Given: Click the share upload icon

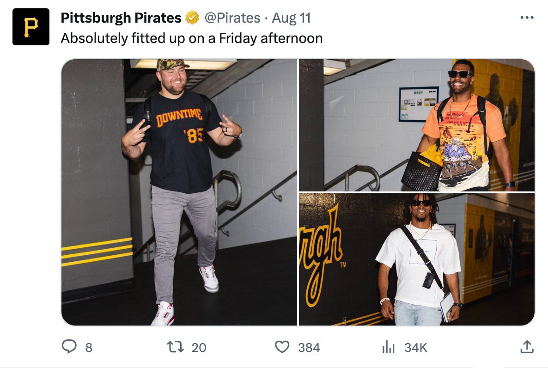Looking at the screenshot, I should 527,347.
